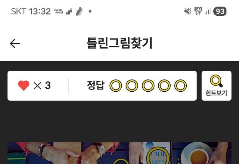Tap the coffee cup in the picture

199,156
